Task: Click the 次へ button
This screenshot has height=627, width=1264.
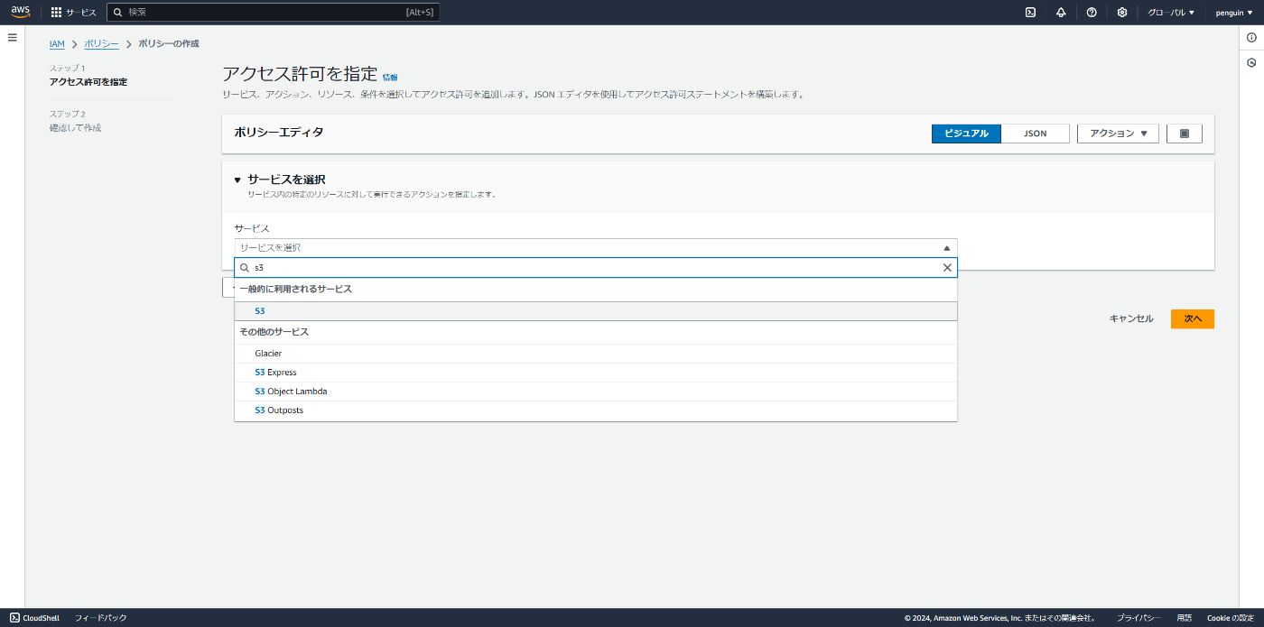Action: point(1193,318)
